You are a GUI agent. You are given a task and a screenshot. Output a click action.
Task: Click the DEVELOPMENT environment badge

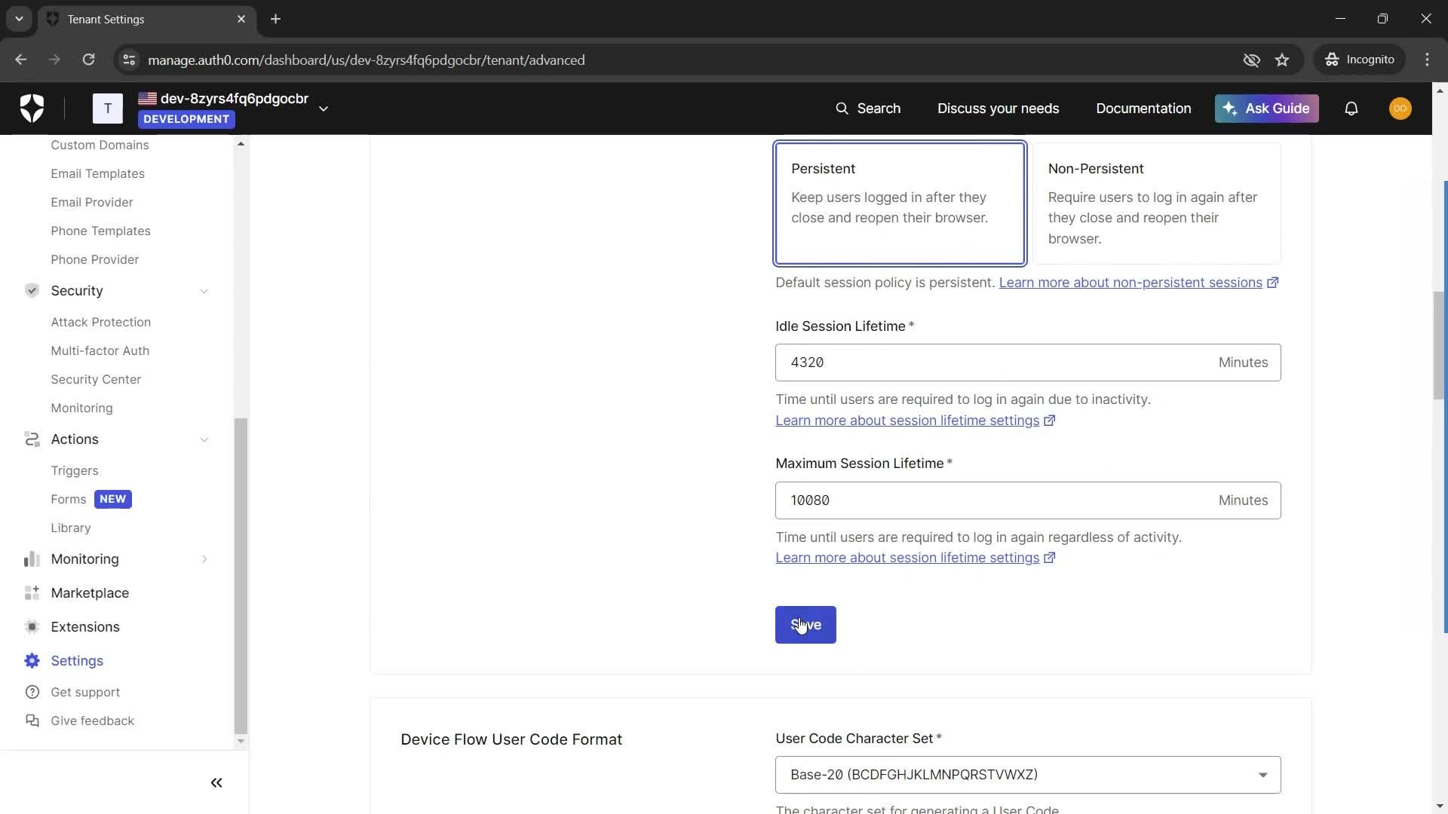[x=186, y=119]
